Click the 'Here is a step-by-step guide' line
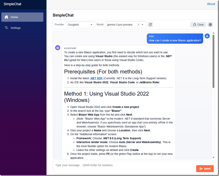 click(x=92, y=65)
